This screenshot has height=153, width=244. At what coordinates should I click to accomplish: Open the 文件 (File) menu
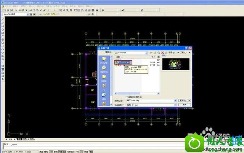(x=8, y=6)
